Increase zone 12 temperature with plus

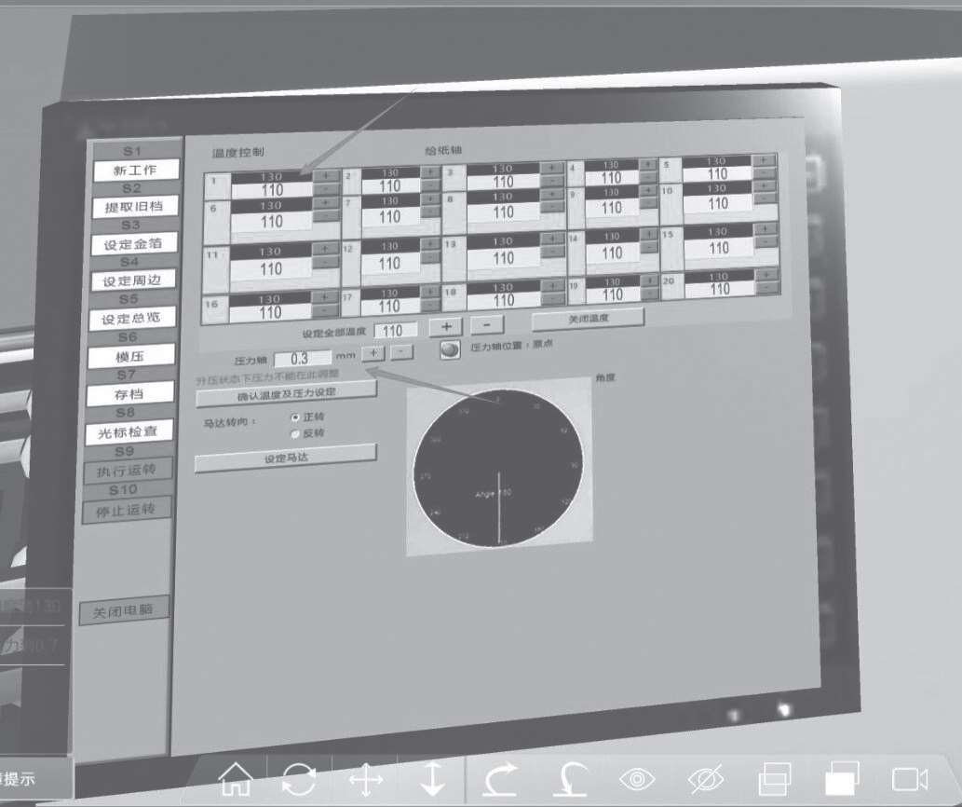tap(430, 244)
